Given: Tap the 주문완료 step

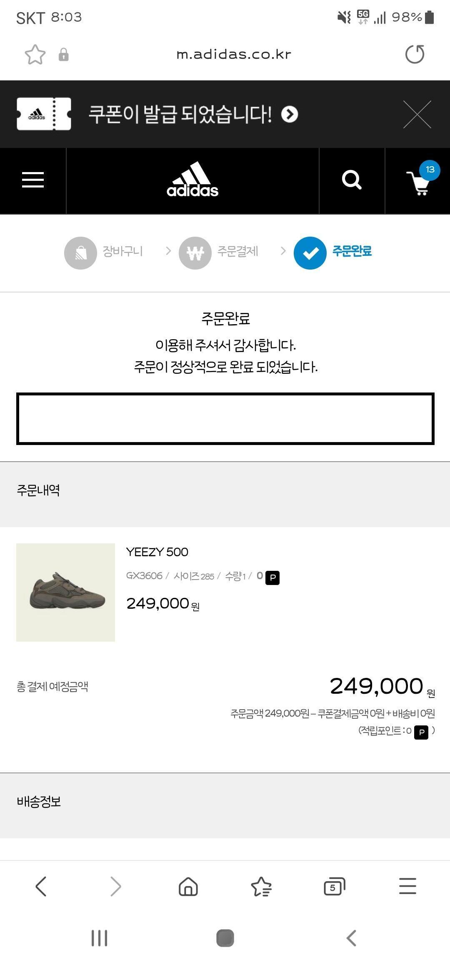Looking at the screenshot, I should click(333, 252).
